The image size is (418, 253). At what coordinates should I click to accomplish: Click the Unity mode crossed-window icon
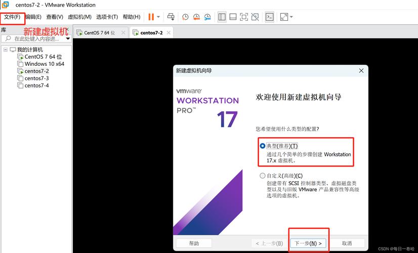255,17
